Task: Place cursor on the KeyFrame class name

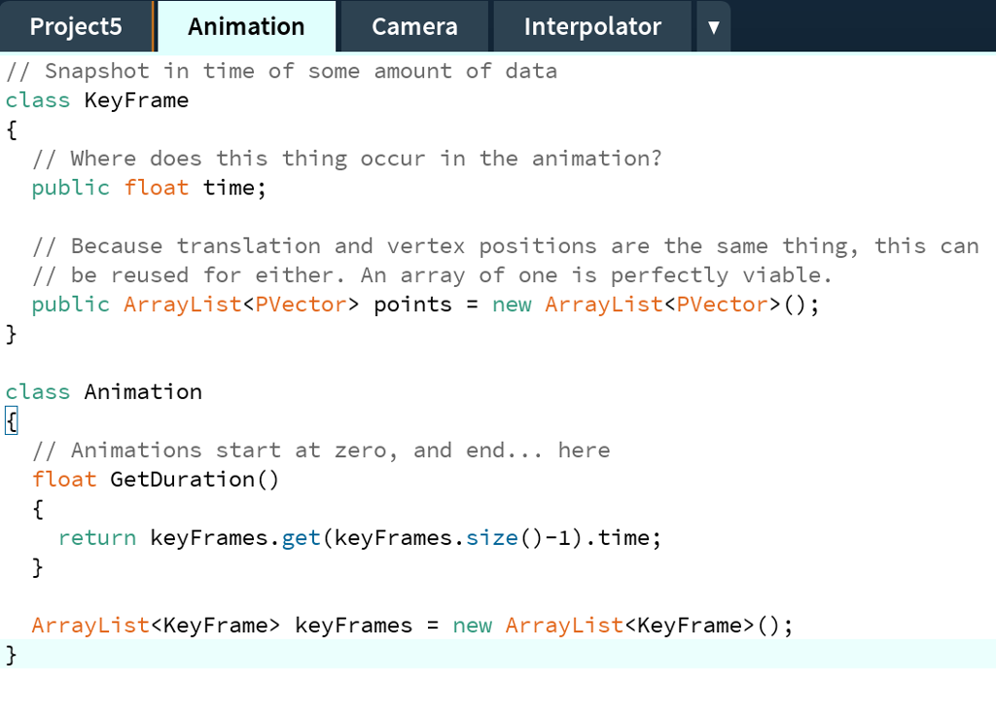Action: pos(136,99)
